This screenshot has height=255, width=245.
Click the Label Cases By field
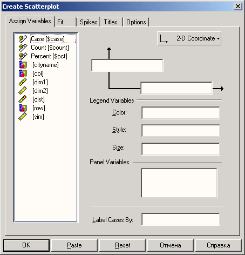(181, 219)
